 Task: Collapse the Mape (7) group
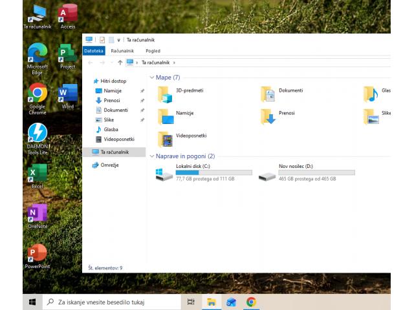click(x=152, y=77)
